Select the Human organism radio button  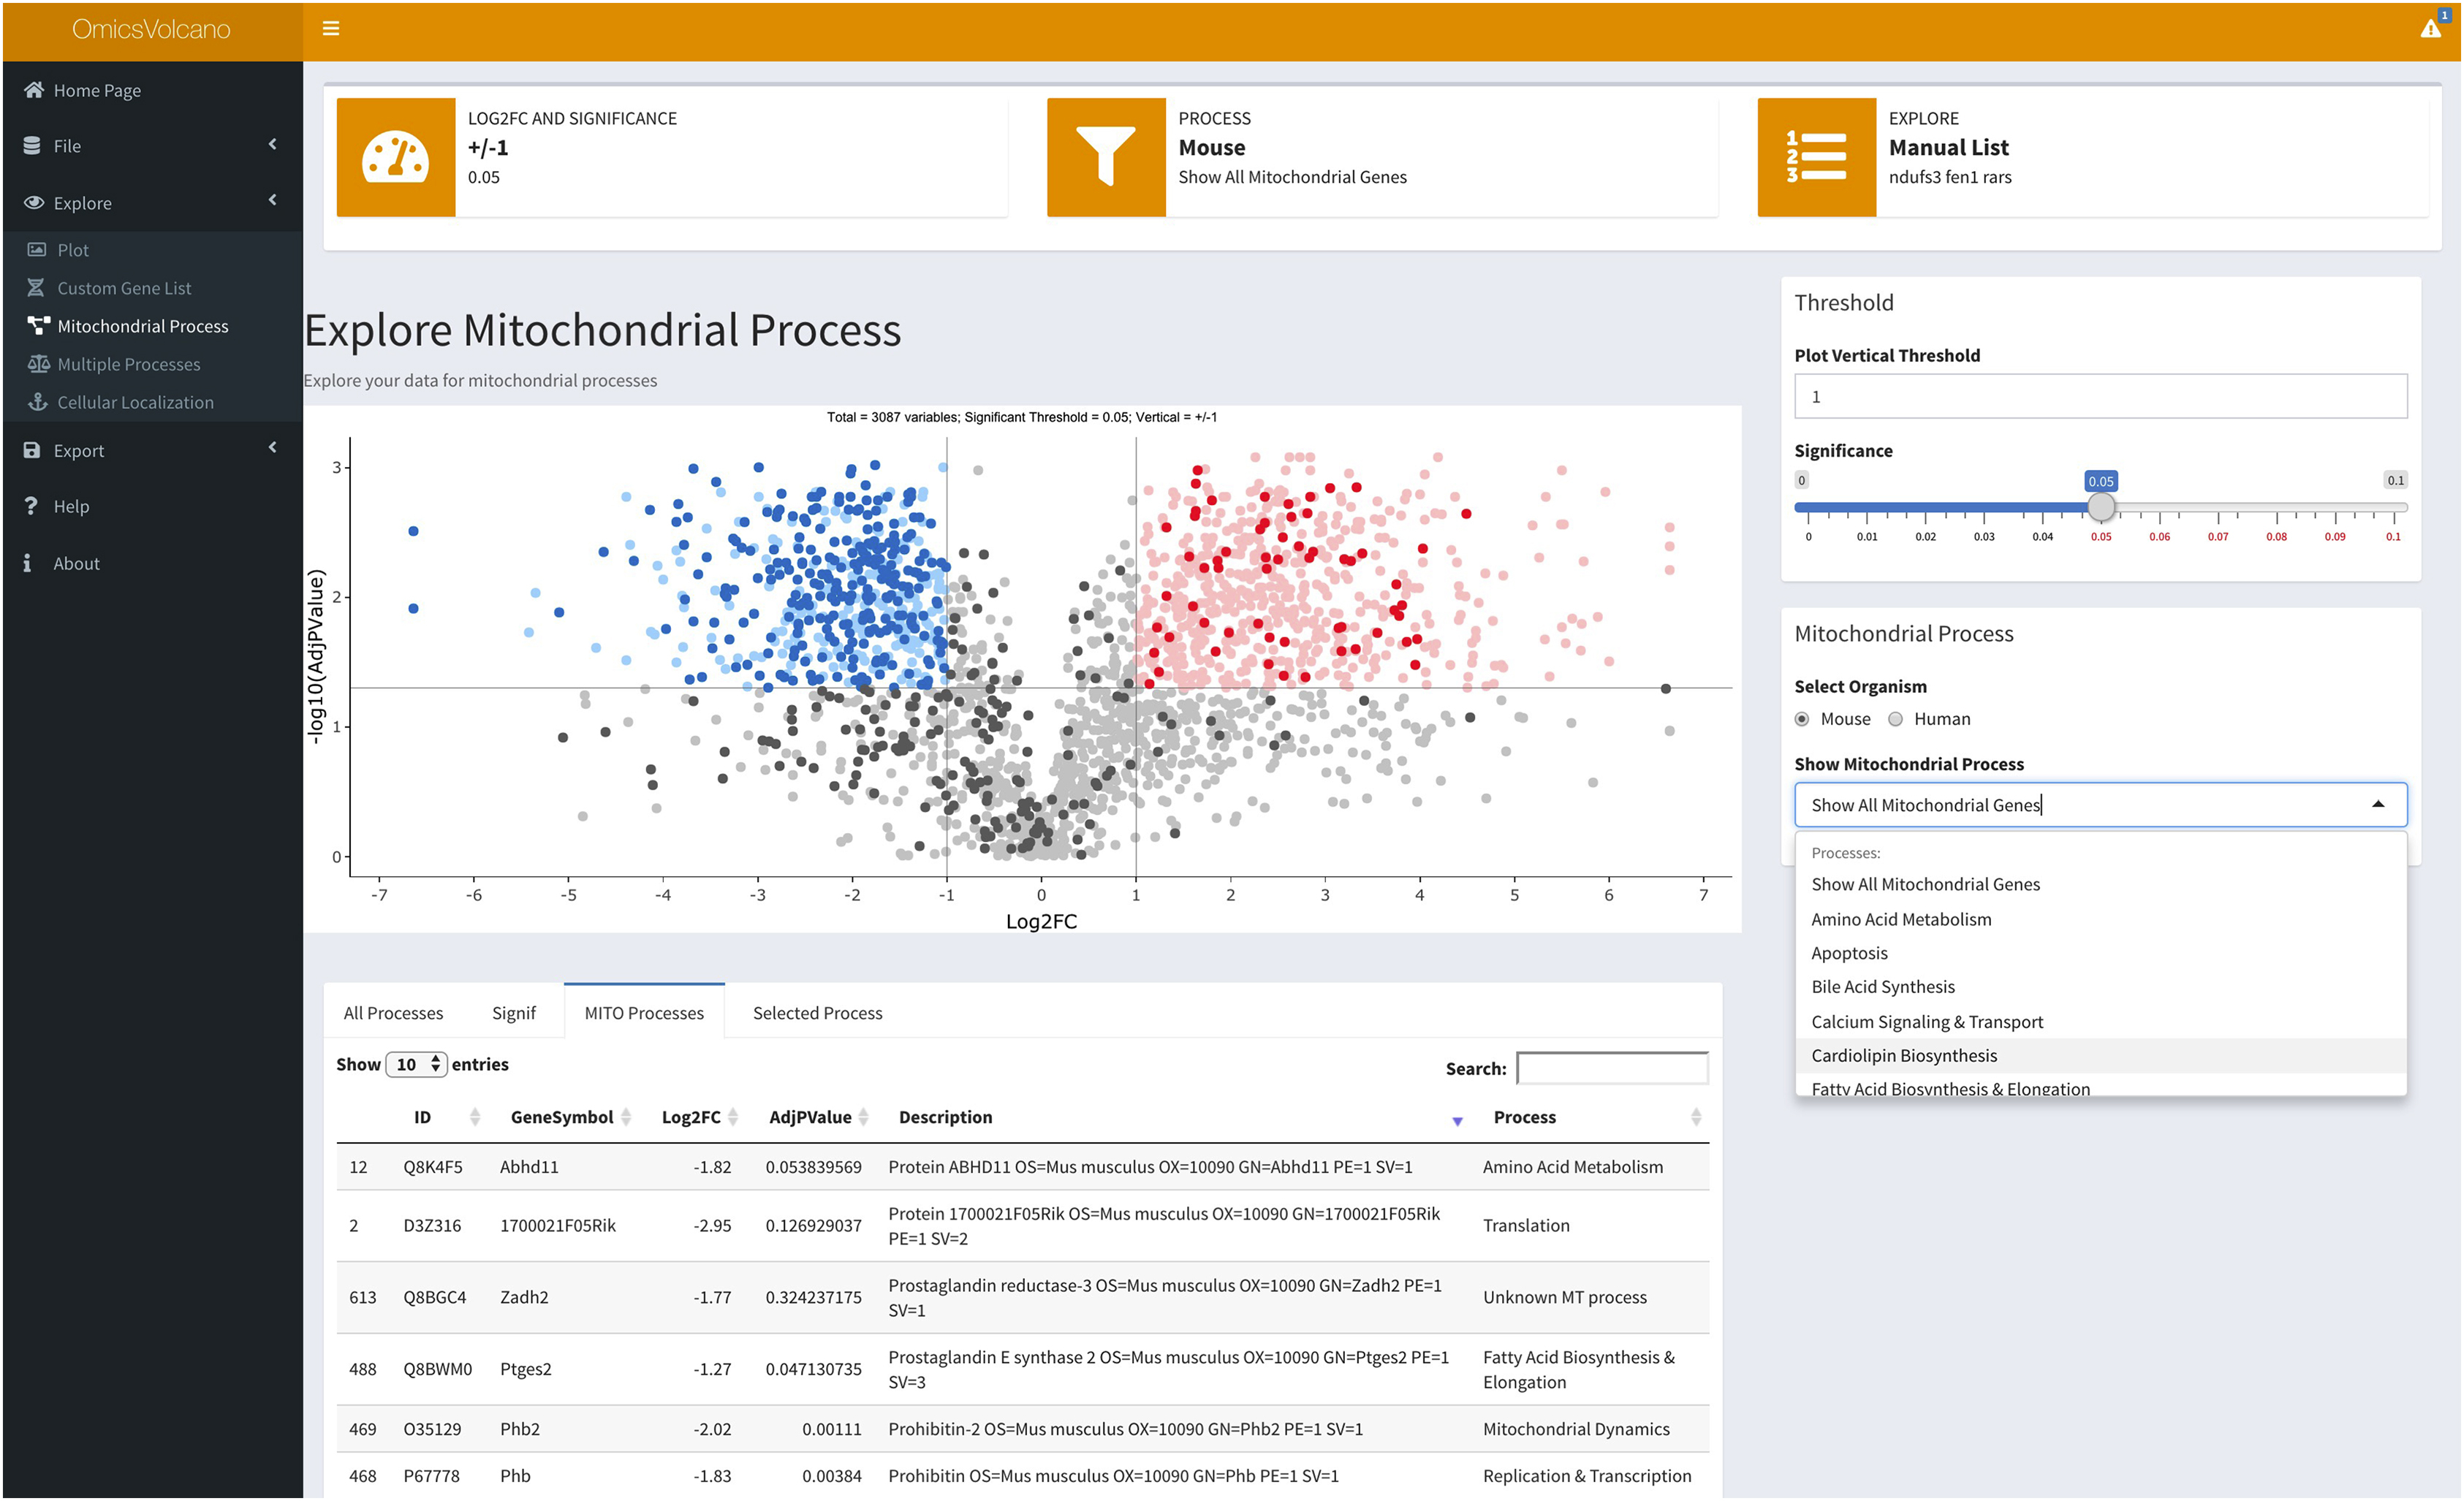(x=1895, y=719)
